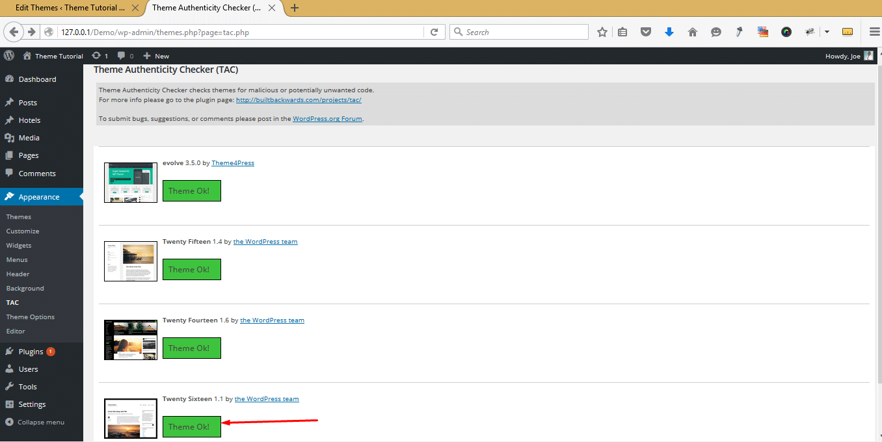Open the Theme4Press author link

point(233,163)
